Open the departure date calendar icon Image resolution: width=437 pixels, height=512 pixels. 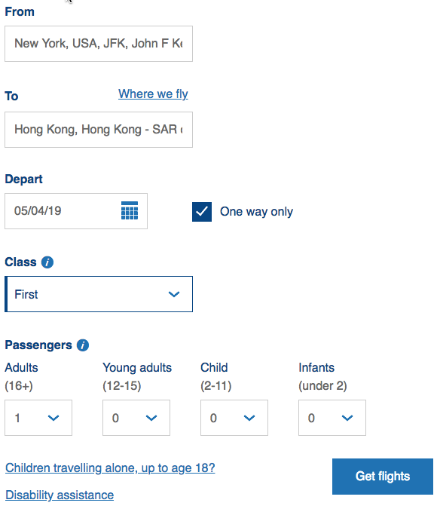click(x=130, y=210)
